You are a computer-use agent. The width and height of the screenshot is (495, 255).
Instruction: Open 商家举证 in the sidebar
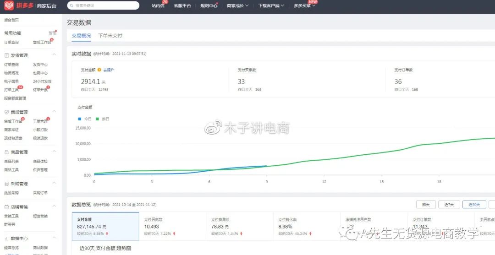[11, 130]
